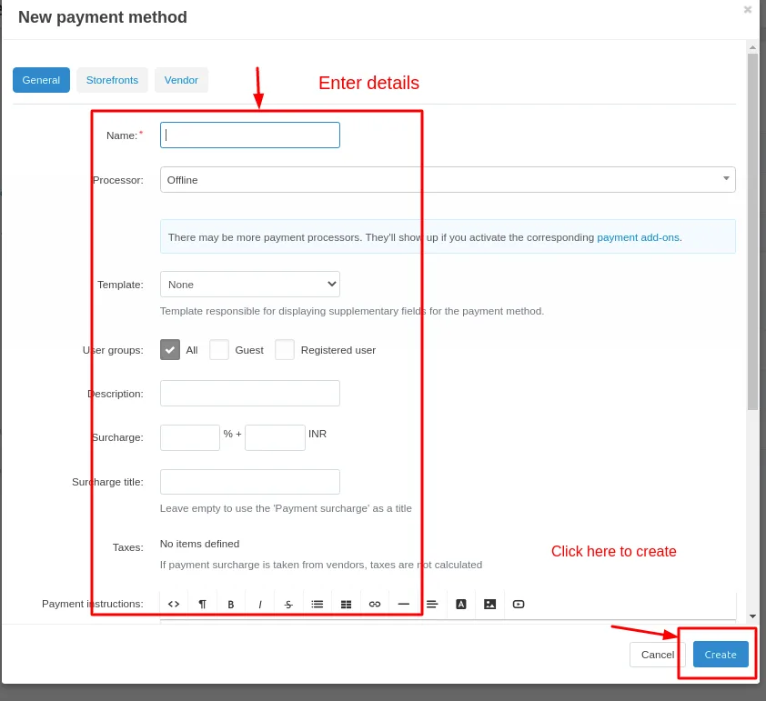
Task: Click the scrollbar up arrow
Action: pyautogui.click(x=752, y=47)
